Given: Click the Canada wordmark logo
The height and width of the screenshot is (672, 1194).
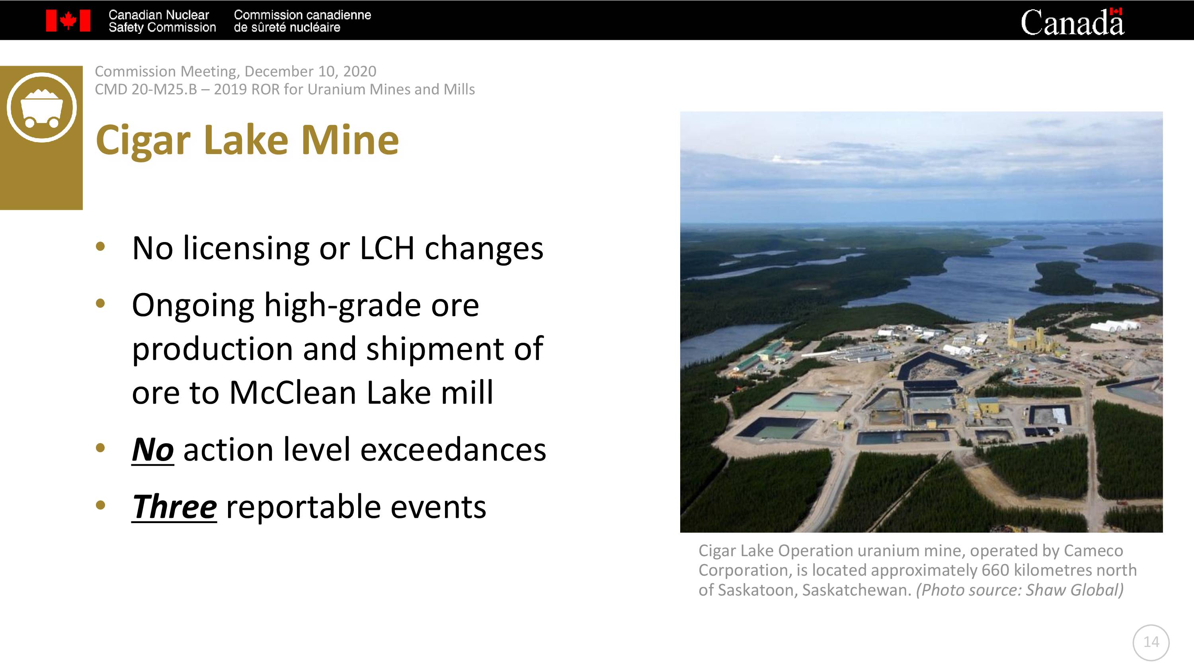Looking at the screenshot, I should coord(1072,22).
